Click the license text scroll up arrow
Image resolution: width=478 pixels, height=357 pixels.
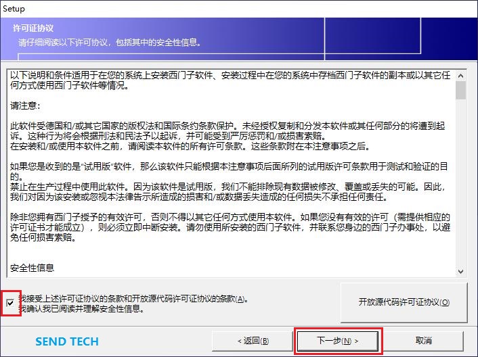tap(460, 74)
